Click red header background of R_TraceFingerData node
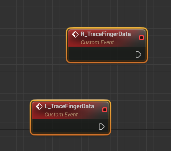 (x=123, y=43)
